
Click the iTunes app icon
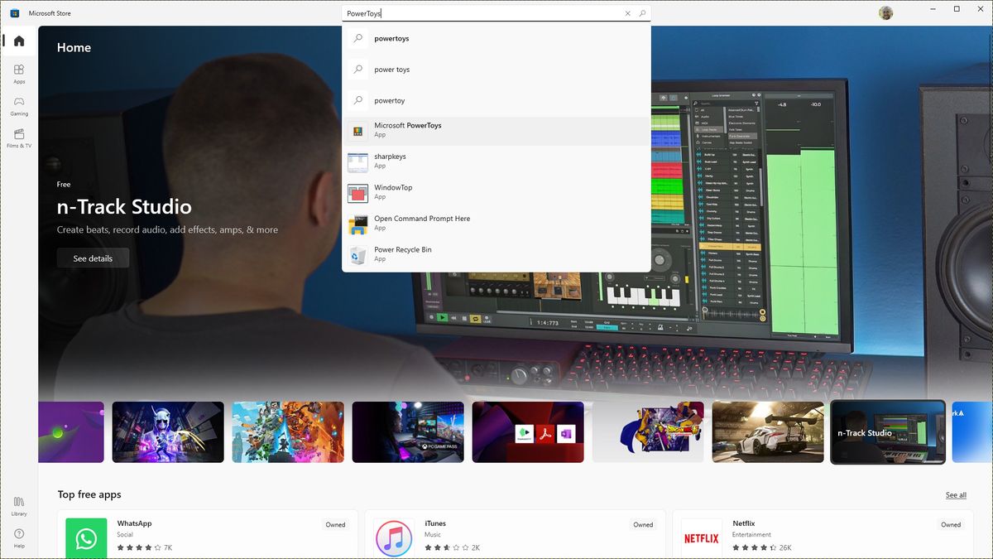point(394,537)
